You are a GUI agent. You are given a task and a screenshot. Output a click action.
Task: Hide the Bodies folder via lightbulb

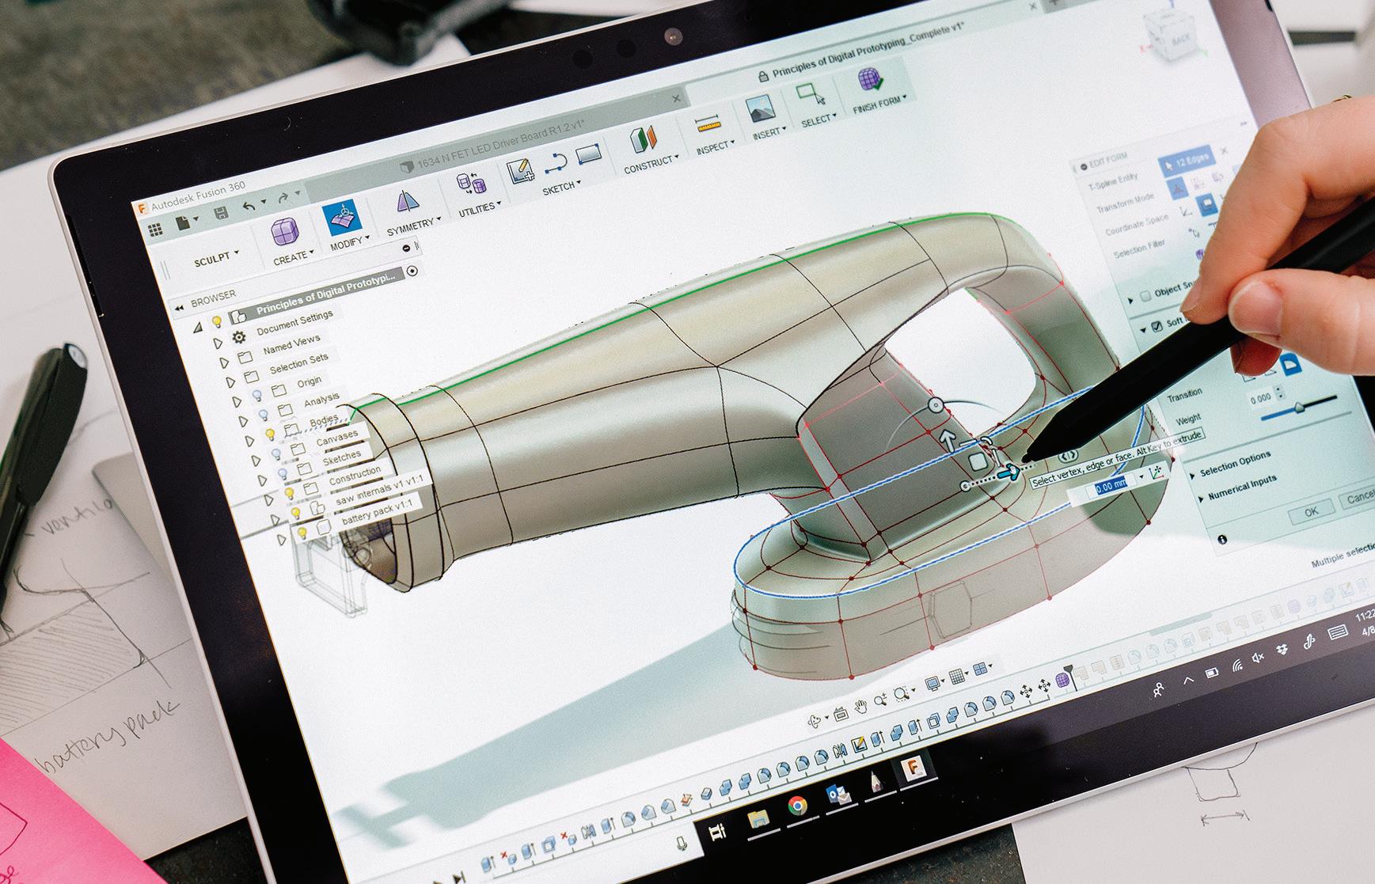click(x=269, y=434)
